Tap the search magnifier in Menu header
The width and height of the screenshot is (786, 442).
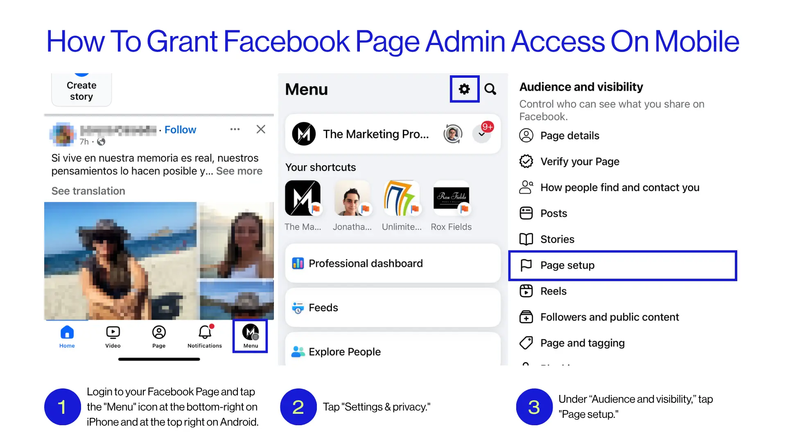[490, 89]
